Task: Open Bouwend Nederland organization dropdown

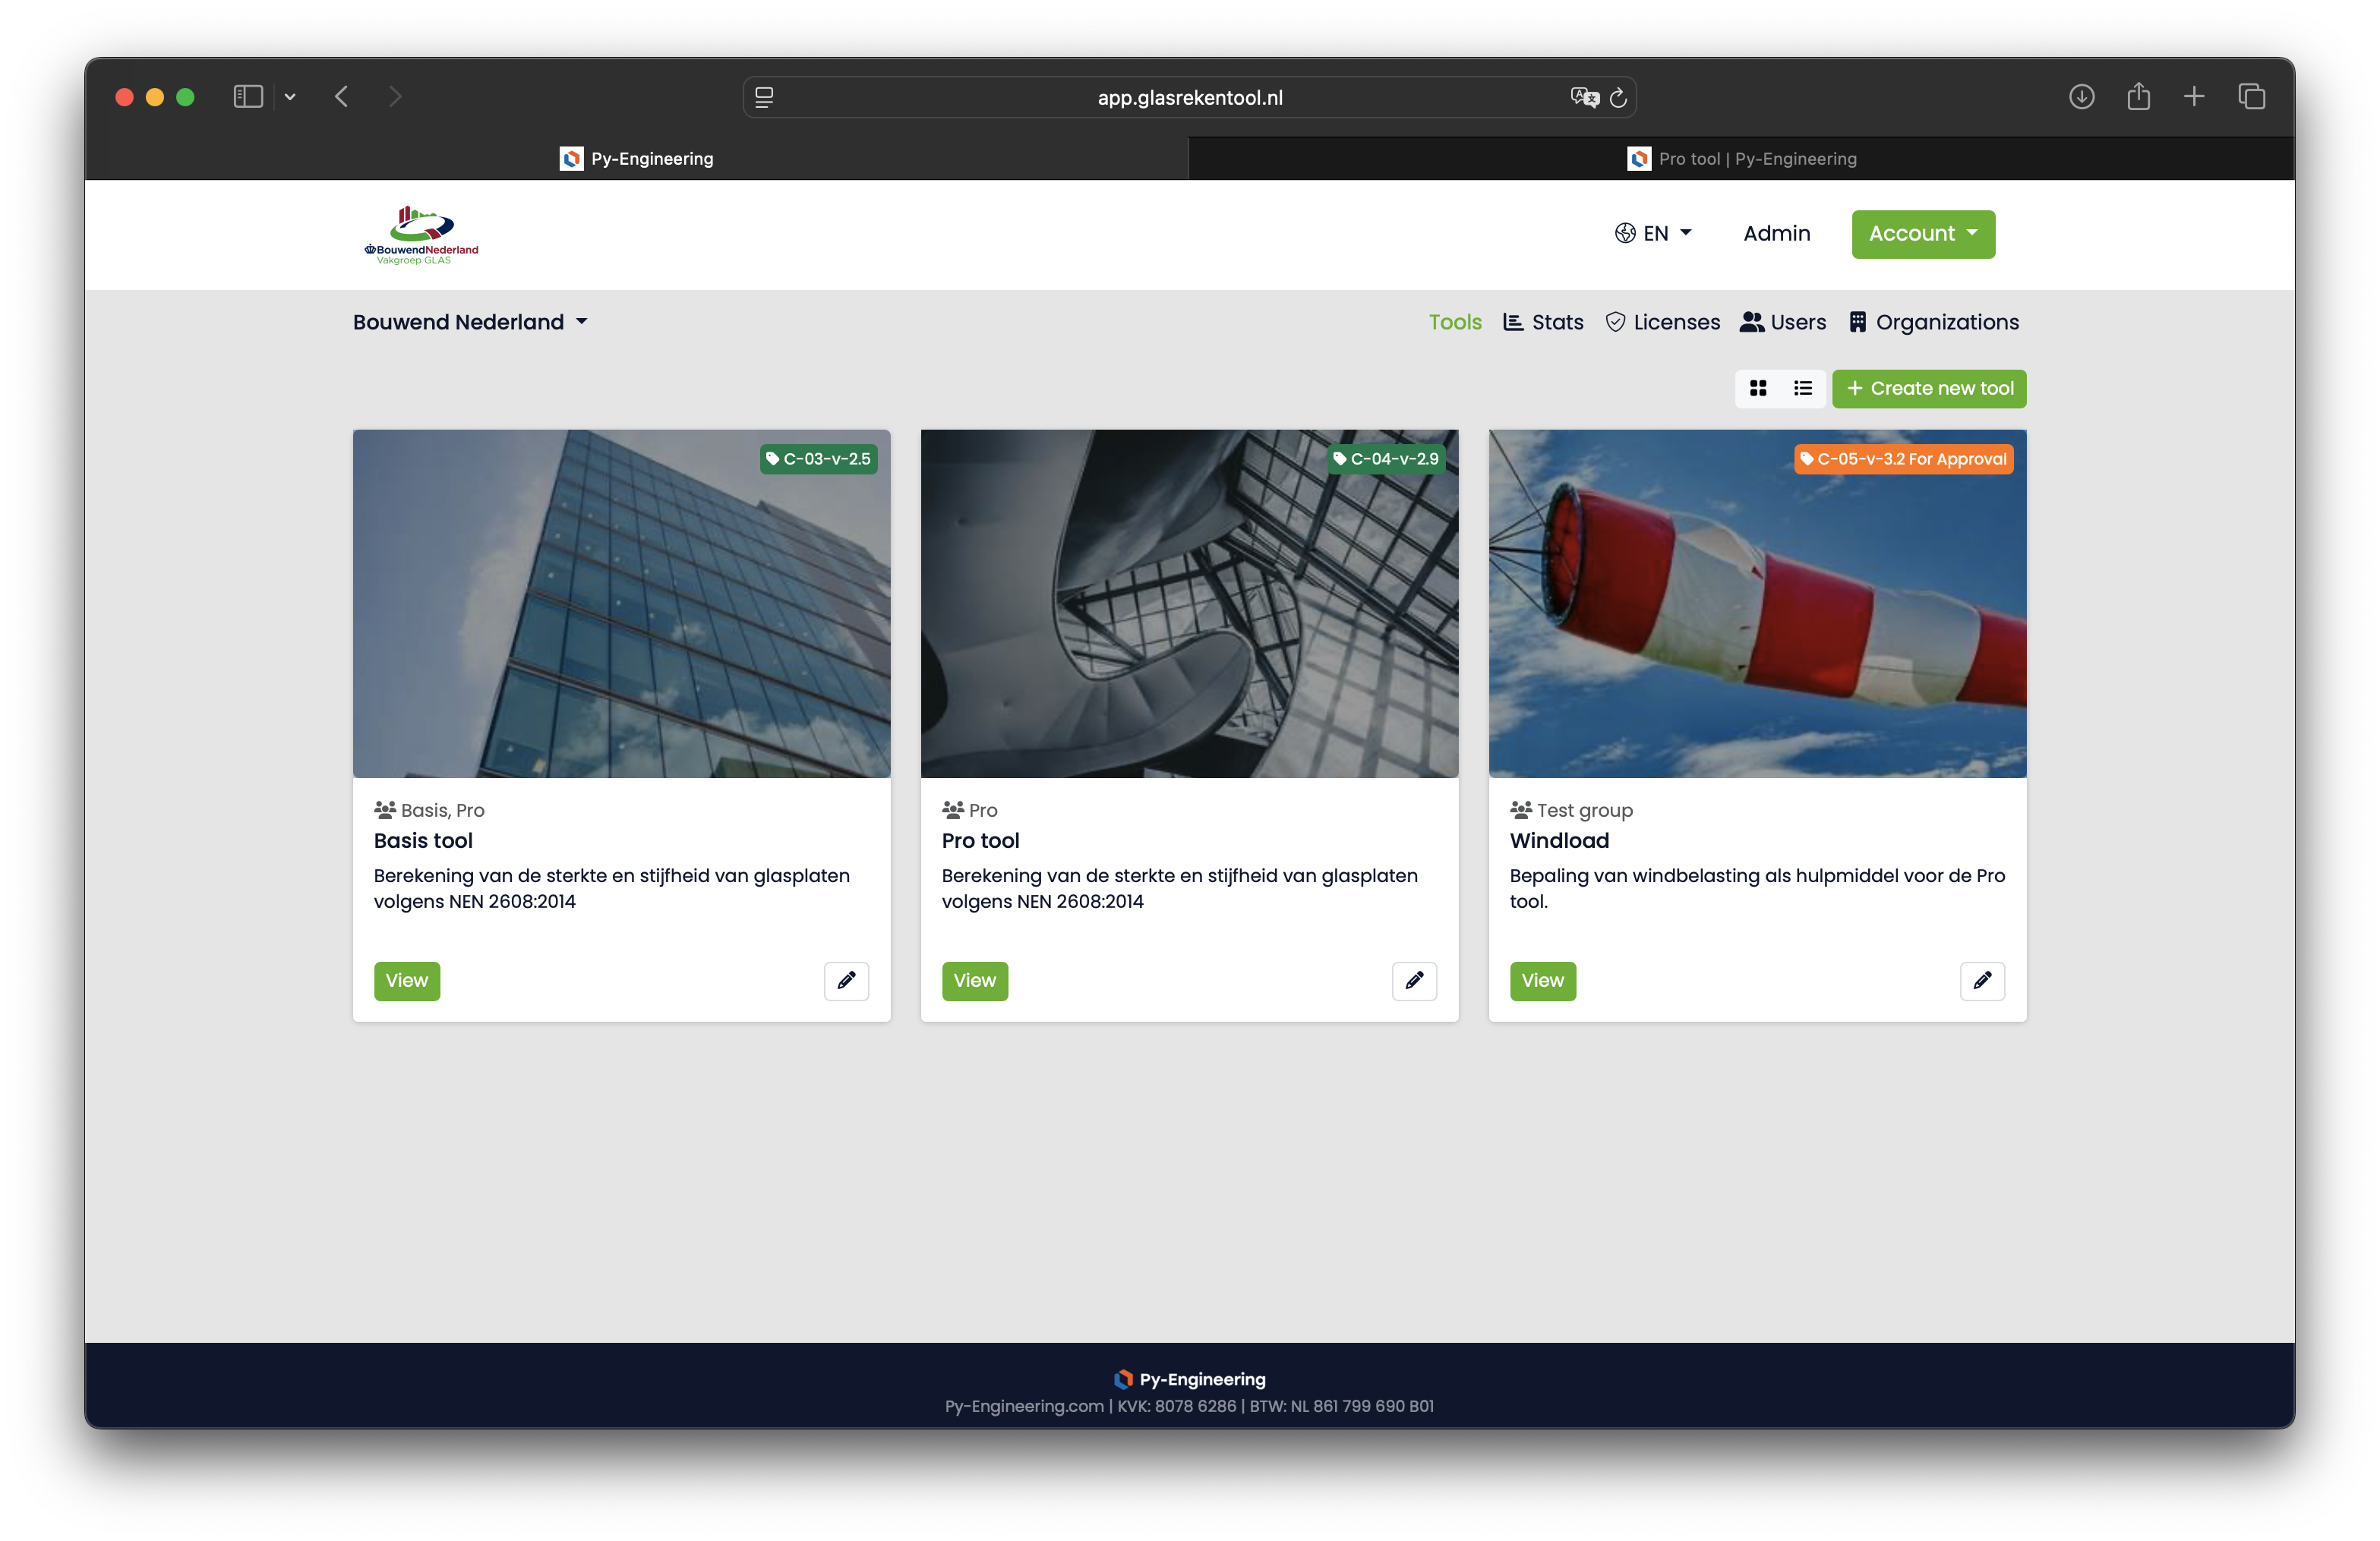Action: pos(470,323)
